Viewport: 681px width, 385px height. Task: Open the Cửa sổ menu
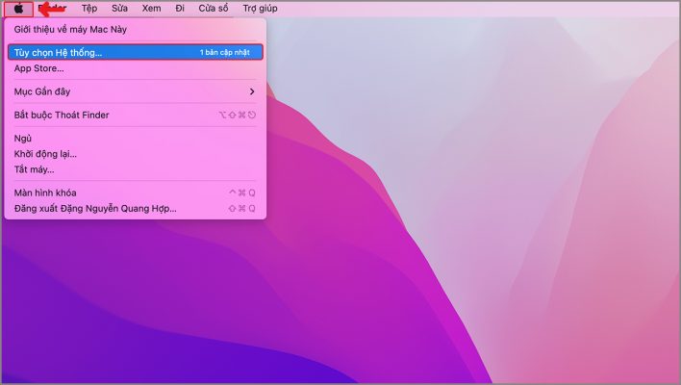(214, 9)
